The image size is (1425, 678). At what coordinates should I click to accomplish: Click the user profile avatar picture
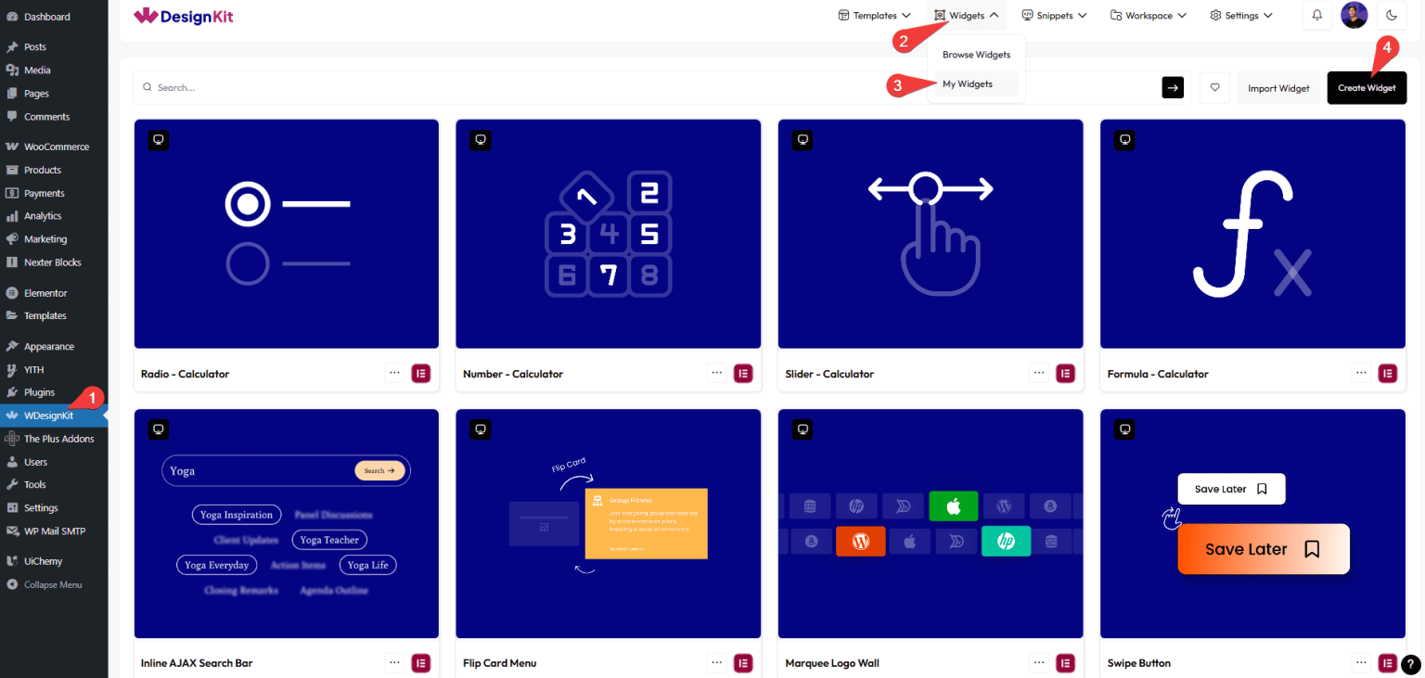(1354, 15)
